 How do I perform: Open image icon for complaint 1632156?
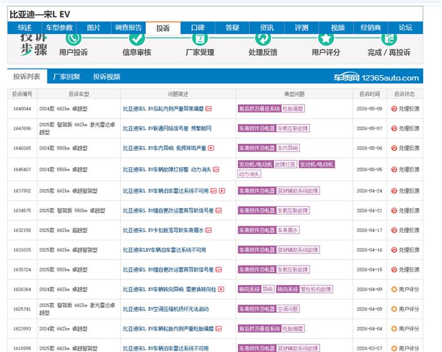click(x=208, y=230)
